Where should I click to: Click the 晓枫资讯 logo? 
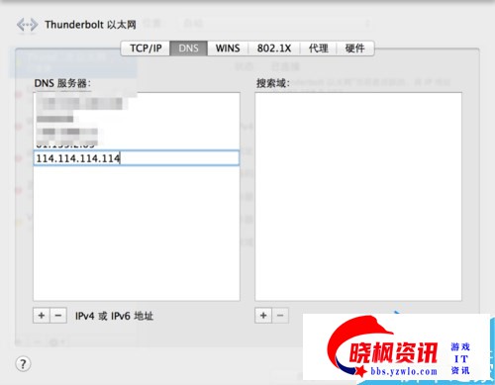[x=393, y=353]
